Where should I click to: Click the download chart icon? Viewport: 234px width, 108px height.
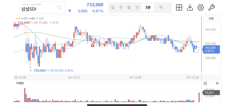tap(190, 7)
